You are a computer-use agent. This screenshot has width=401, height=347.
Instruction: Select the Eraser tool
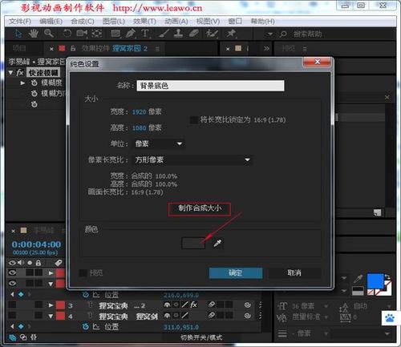pyautogui.click(x=193, y=34)
